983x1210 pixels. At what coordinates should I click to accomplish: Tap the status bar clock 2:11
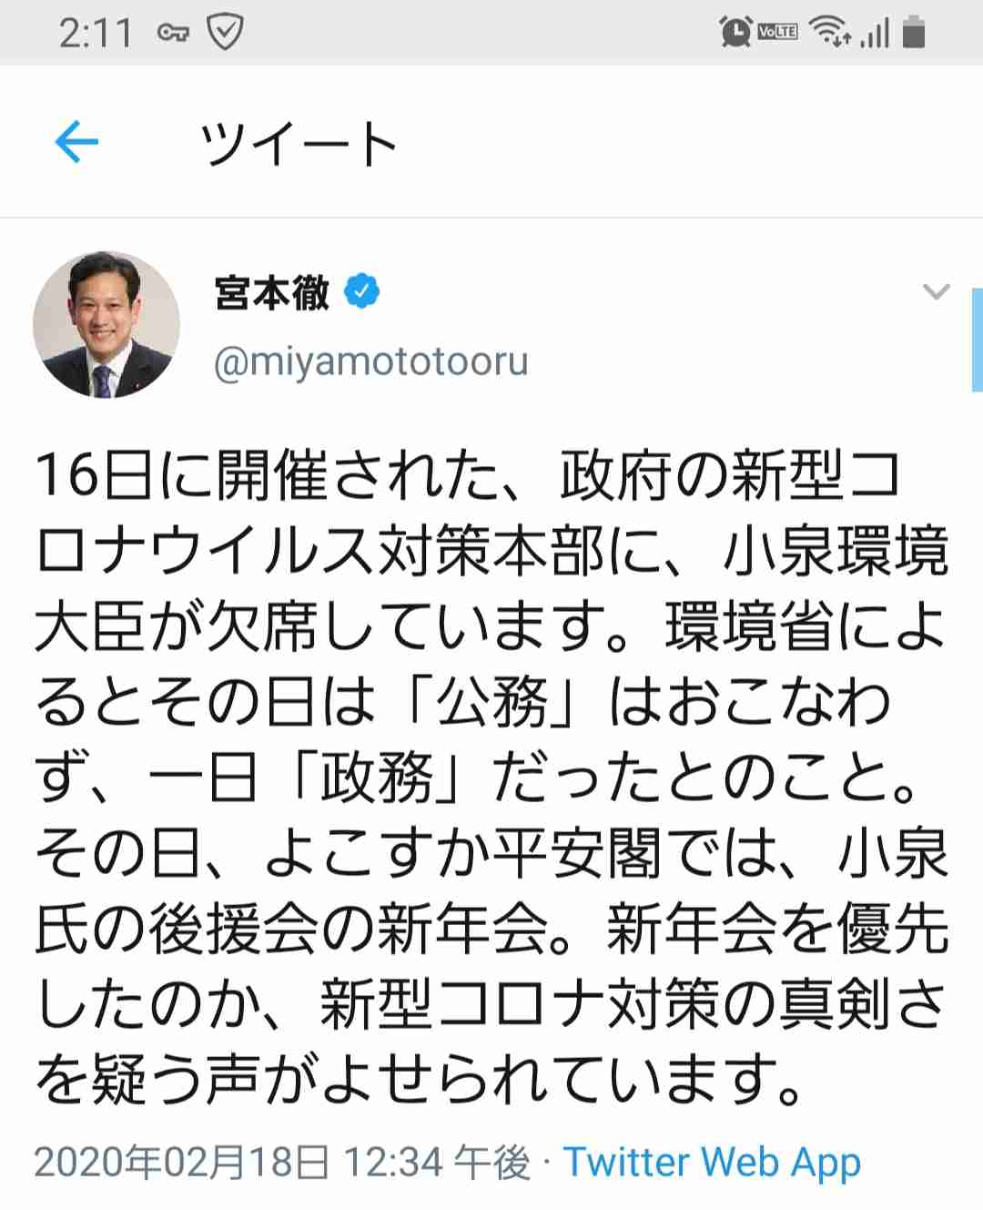[96, 34]
